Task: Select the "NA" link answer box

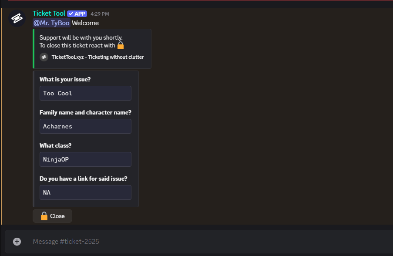Action: [85, 192]
